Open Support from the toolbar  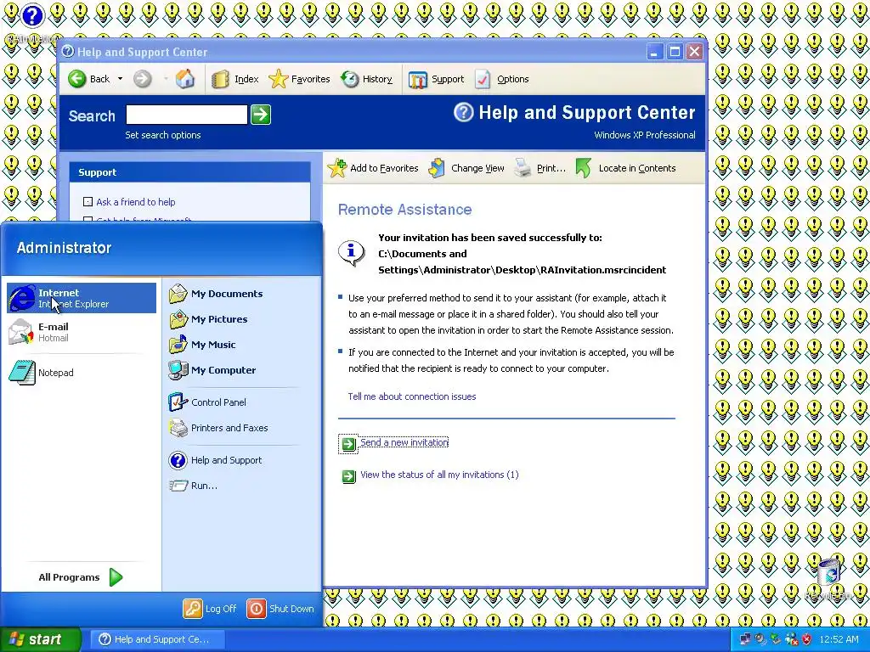[x=436, y=79]
